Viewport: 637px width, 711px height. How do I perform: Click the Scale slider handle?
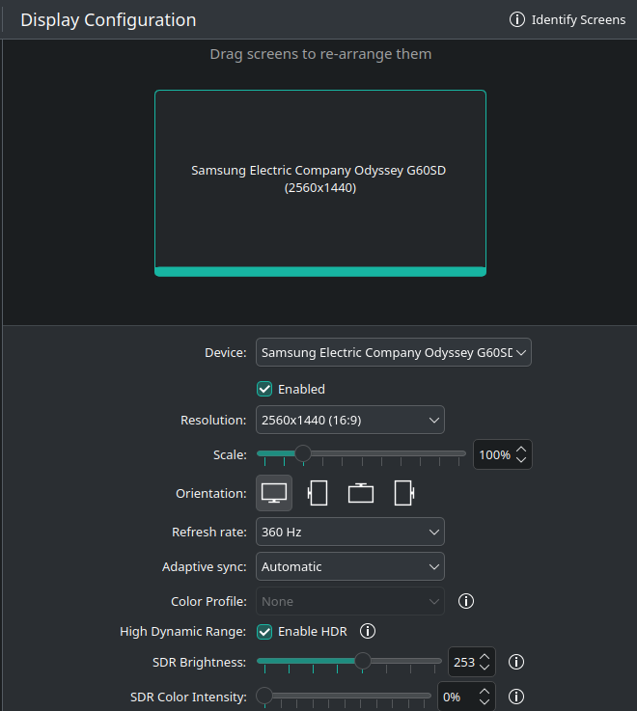(x=302, y=453)
